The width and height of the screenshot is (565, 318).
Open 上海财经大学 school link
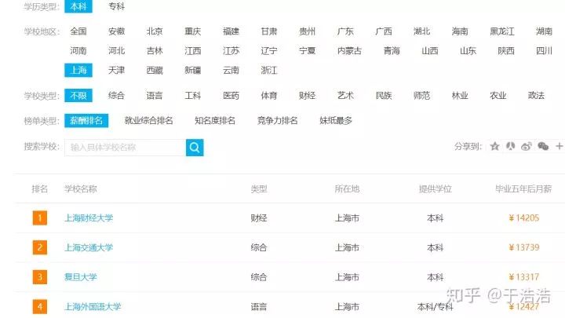tap(89, 218)
